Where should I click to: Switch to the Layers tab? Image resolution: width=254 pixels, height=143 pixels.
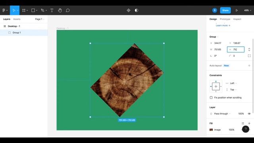[7, 19]
